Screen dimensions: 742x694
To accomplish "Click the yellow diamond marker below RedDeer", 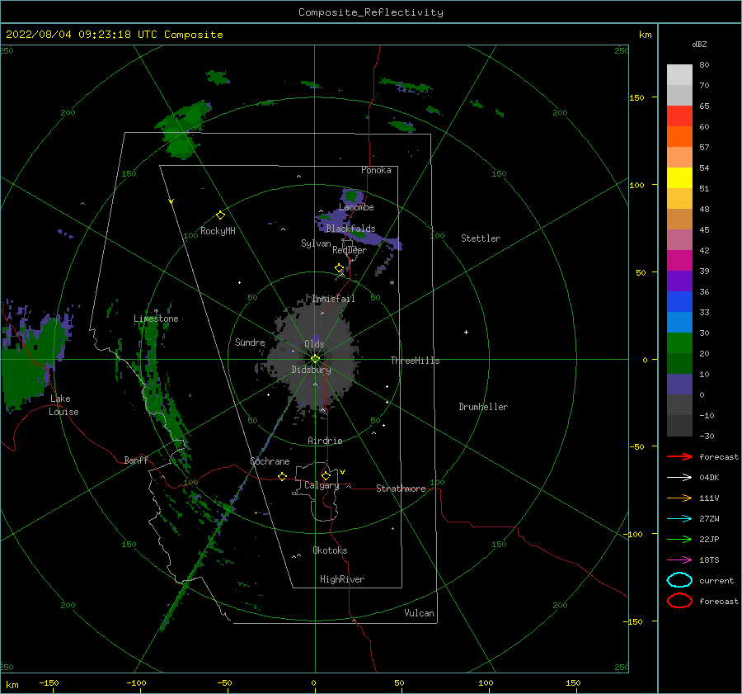I will pyautogui.click(x=340, y=268).
